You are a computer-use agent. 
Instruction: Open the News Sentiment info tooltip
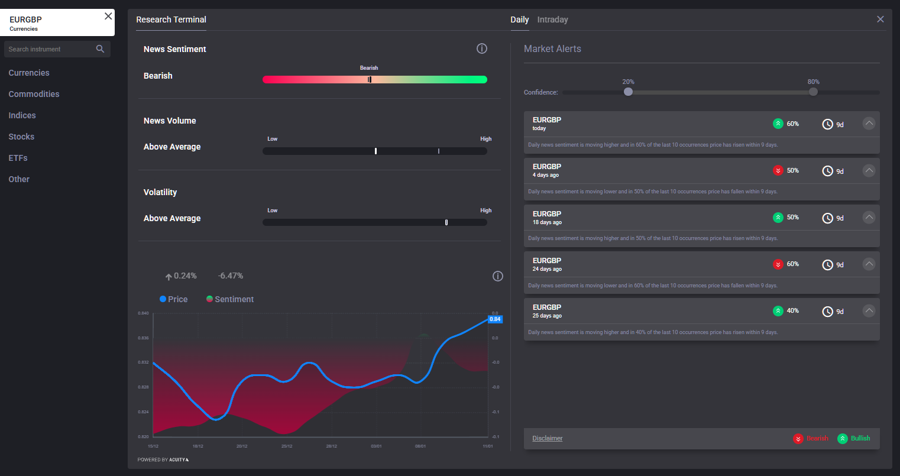482,48
